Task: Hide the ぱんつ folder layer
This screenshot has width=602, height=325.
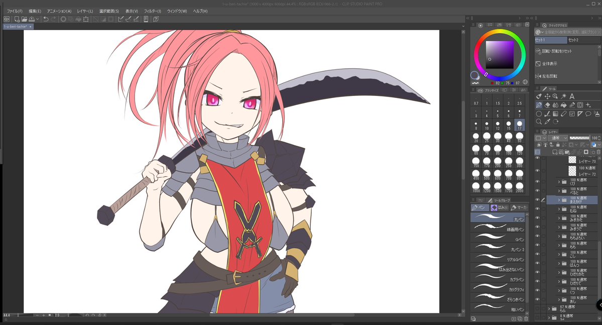Action: pyautogui.click(x=537, y=263)
